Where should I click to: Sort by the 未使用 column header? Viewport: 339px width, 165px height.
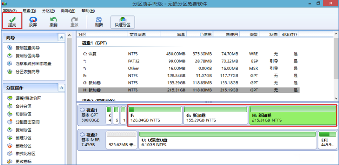pos(226,34)
